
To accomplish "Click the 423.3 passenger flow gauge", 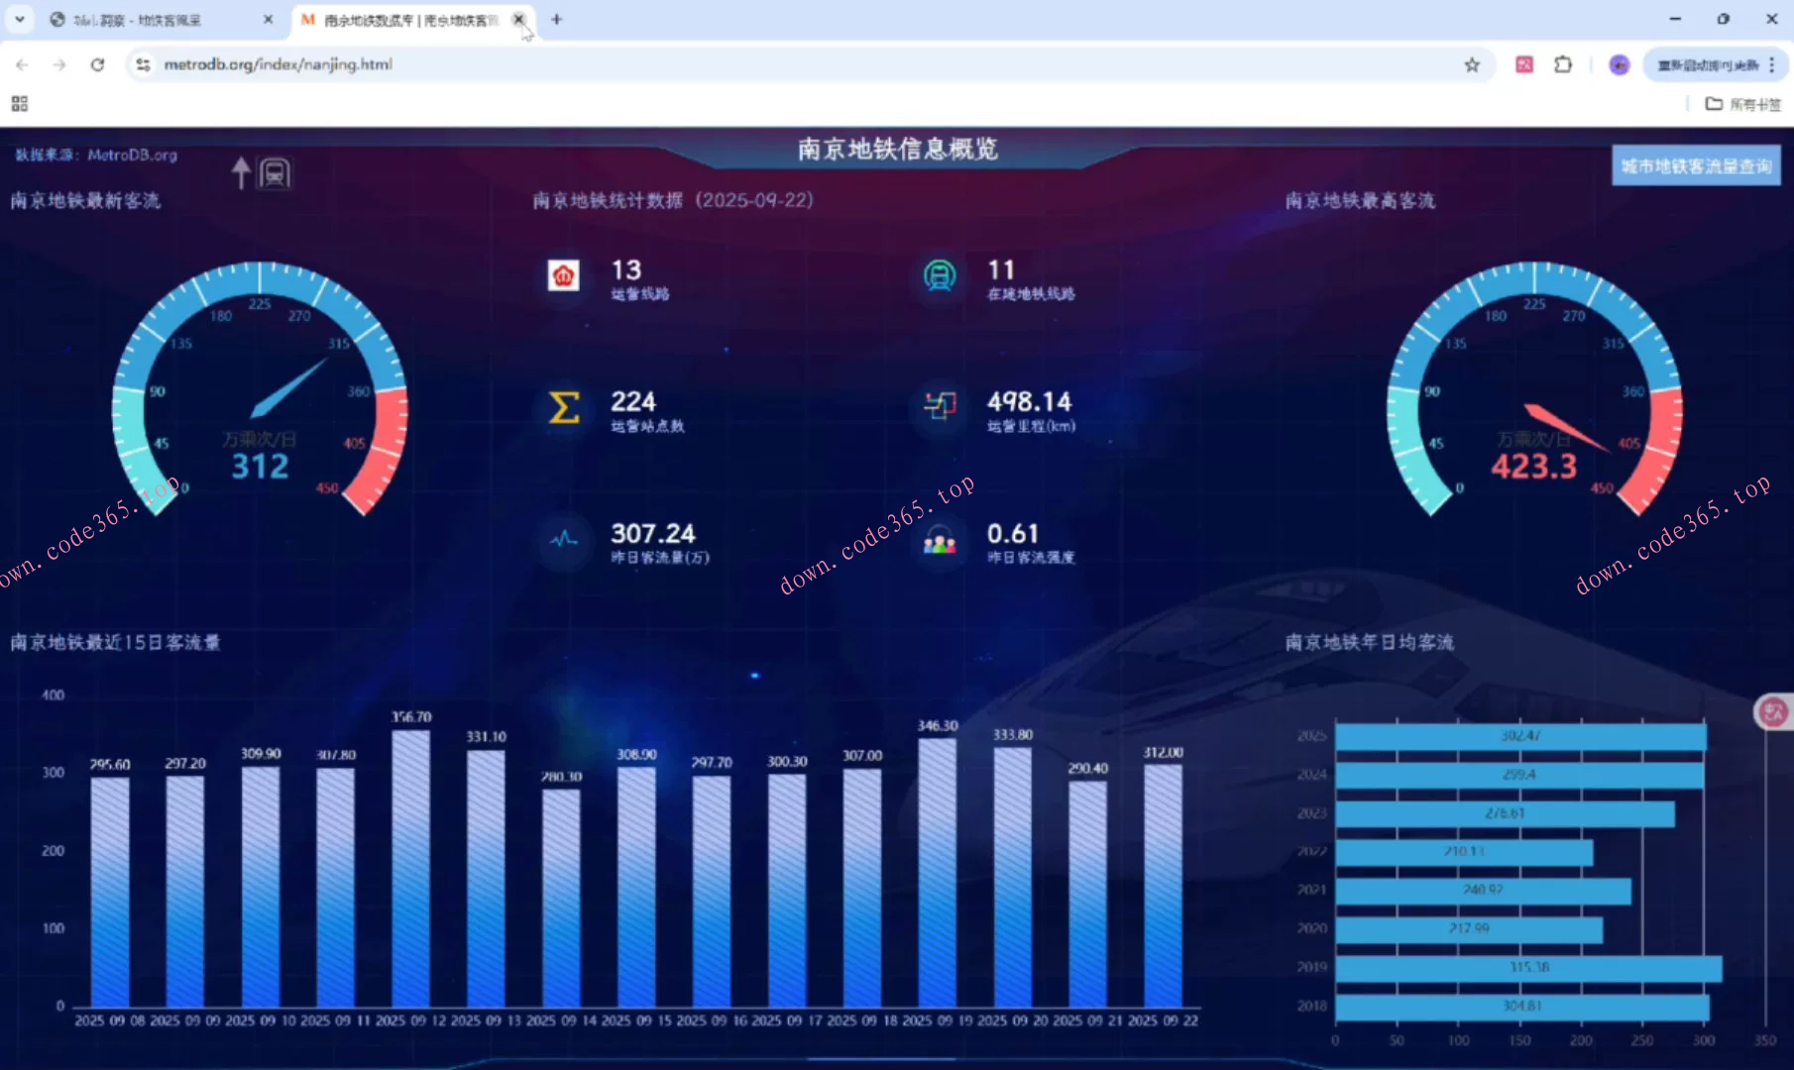I will point(1532,416).
